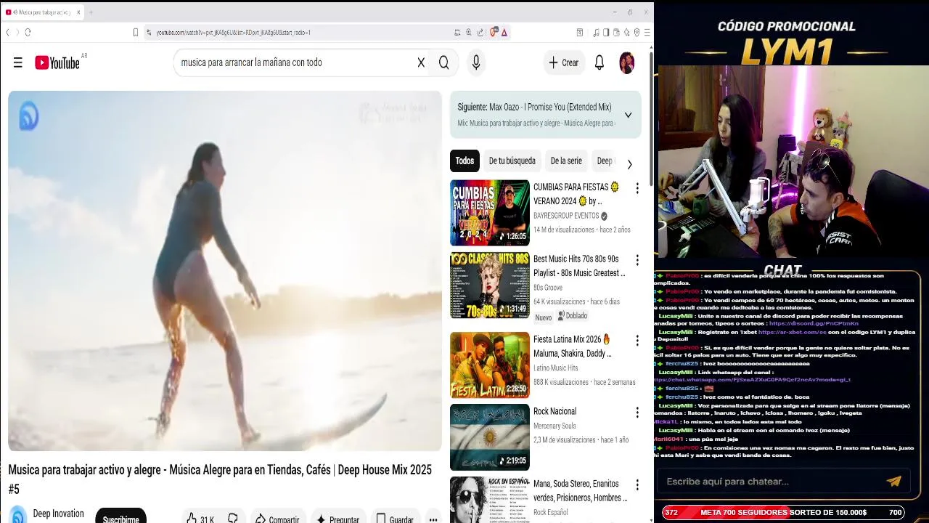Select the De tu búsqueda chip

(512, 161)
